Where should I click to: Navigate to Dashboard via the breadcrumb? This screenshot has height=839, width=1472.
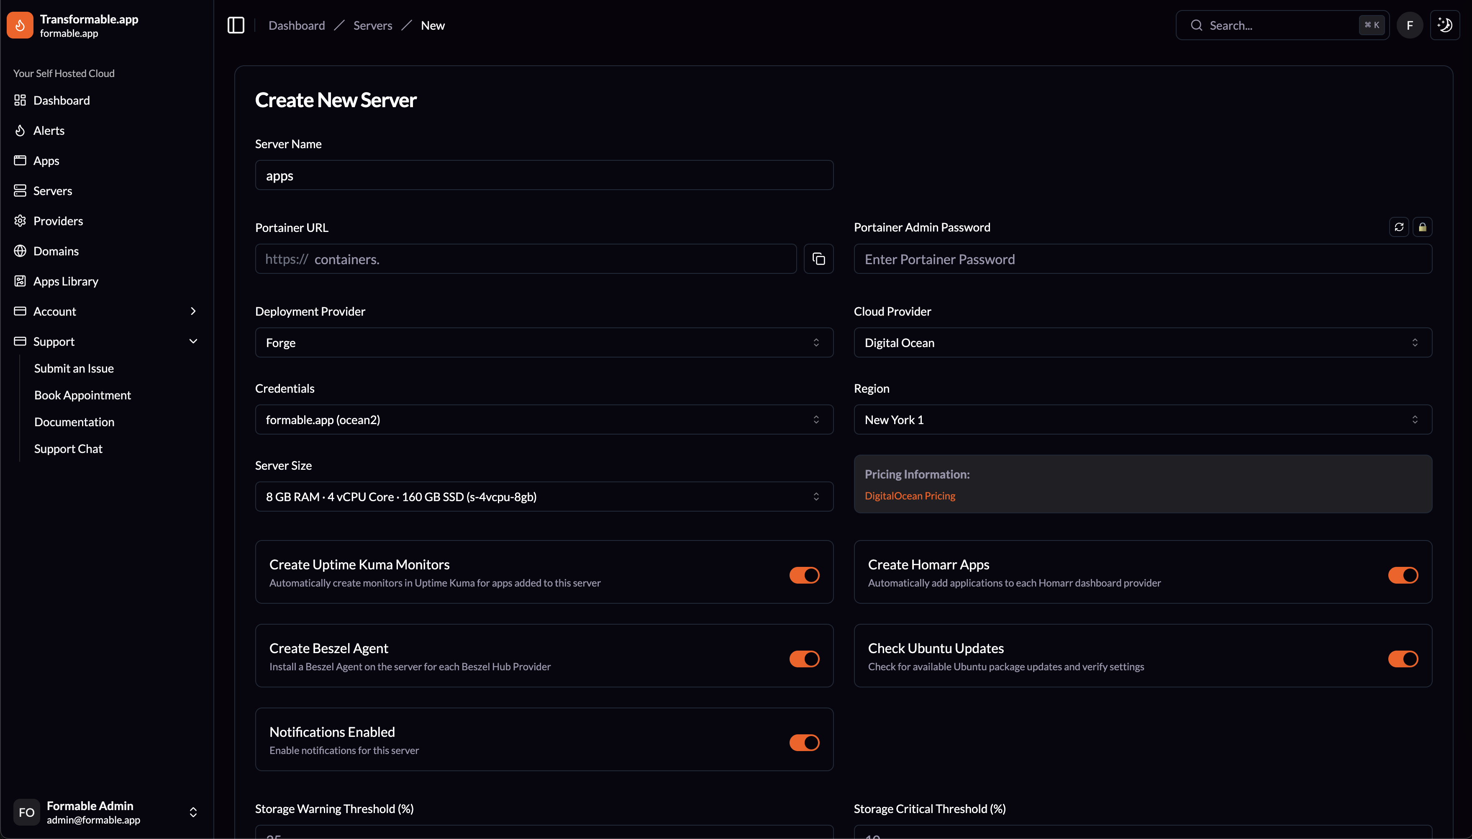[297, 25]
